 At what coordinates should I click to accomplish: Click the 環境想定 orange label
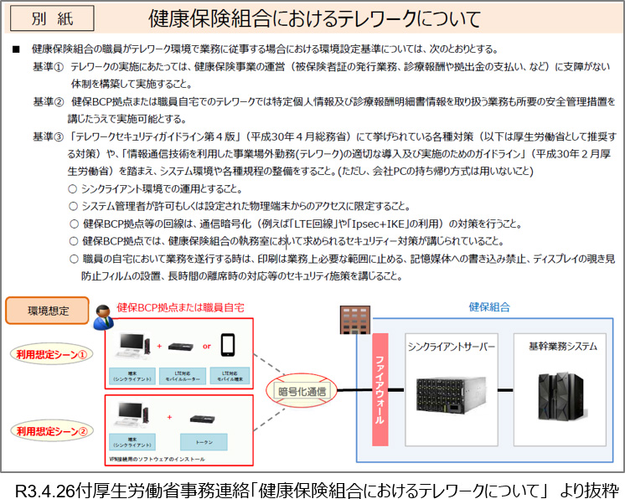(47, 311)
